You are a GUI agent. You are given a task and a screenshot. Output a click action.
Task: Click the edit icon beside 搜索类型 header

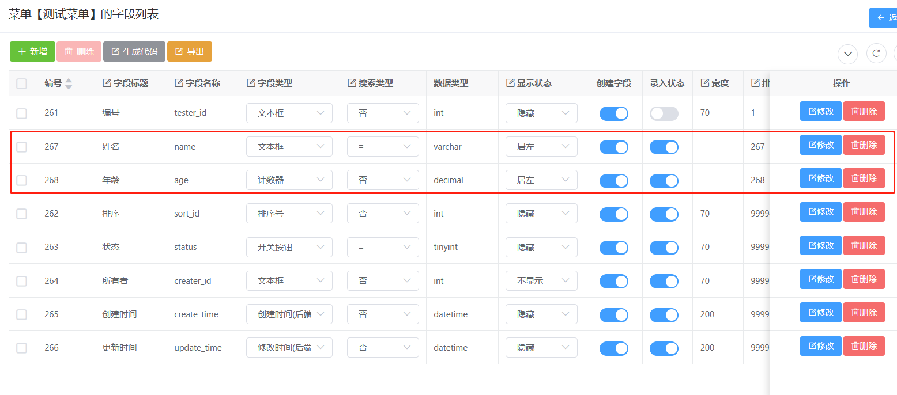pyautogui.click(x=352, y=83)
